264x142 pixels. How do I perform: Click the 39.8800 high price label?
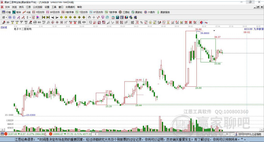click(205, 33)
